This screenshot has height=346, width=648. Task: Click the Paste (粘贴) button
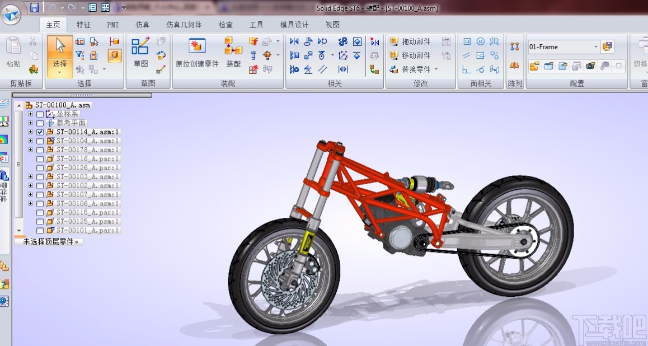tap(13, 52)
